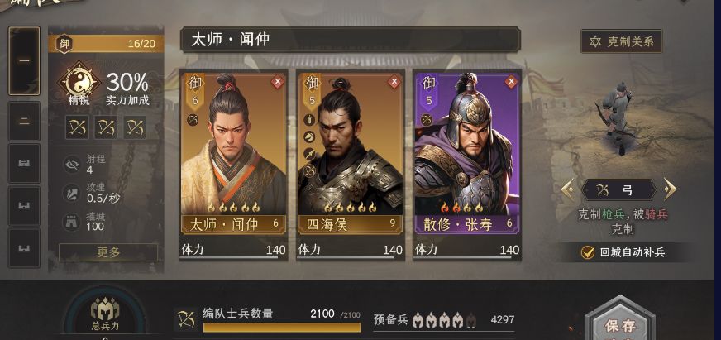Select the 四海侯 hero portrait

(x=351, y=151)
